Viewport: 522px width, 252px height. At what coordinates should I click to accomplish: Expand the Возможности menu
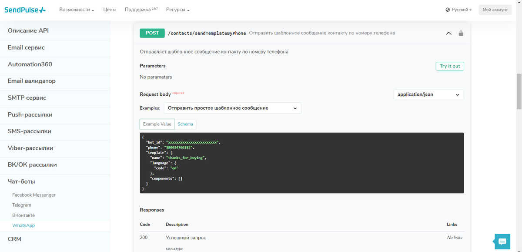tap(77, 10)
